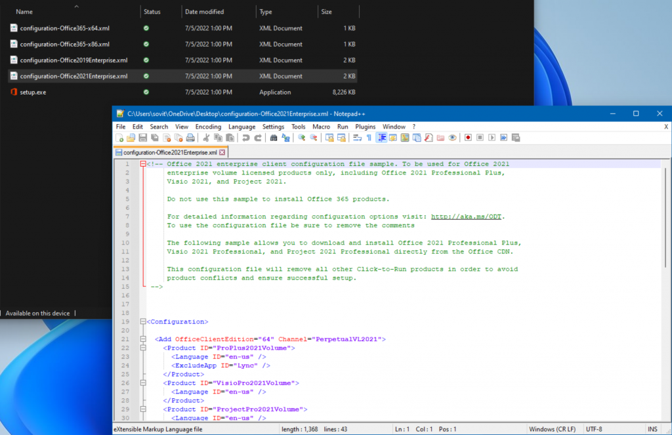Sort Explorer files by Date modified
The height and width of the screenshot is (435, 672).
pyautogui.click(x=205, y=12)
